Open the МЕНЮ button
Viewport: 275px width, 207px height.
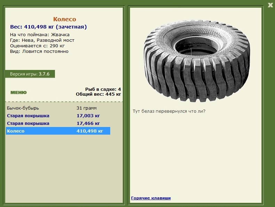[18, 93]
